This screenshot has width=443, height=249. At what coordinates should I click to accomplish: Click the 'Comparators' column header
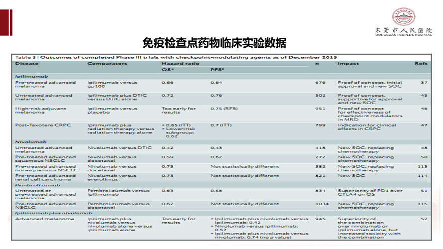point(107,63)
